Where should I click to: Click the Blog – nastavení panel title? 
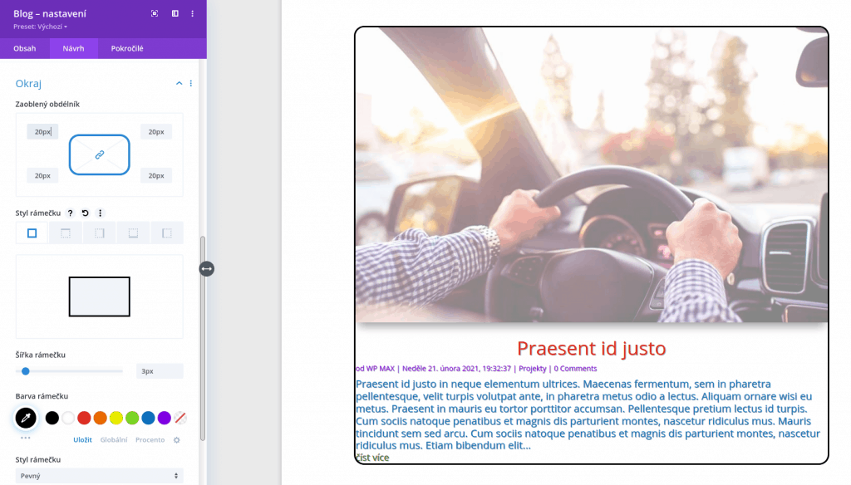click(x=50, y=13)
